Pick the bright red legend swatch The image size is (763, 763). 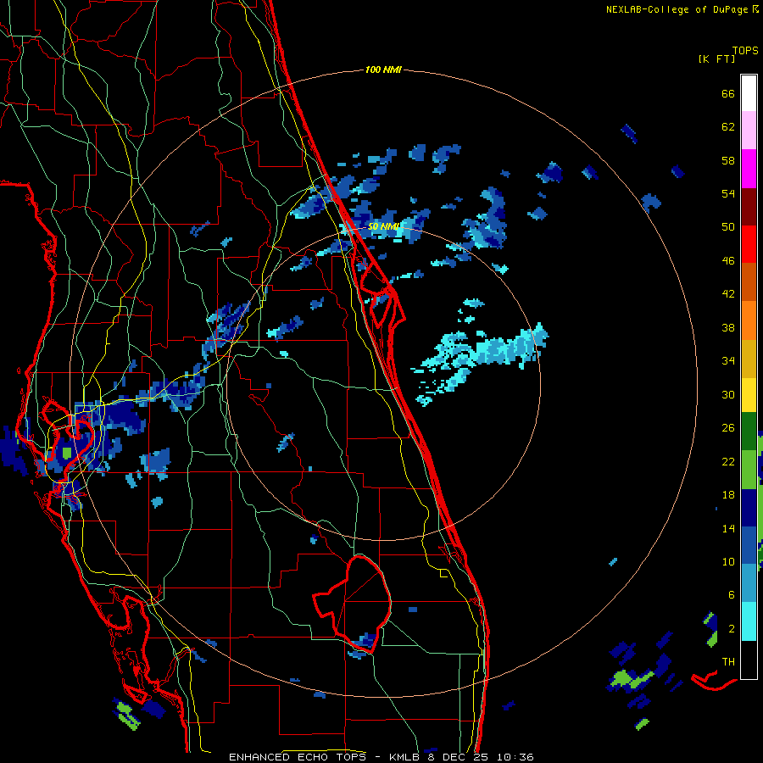pyautogui.click(x=749, y=244)
